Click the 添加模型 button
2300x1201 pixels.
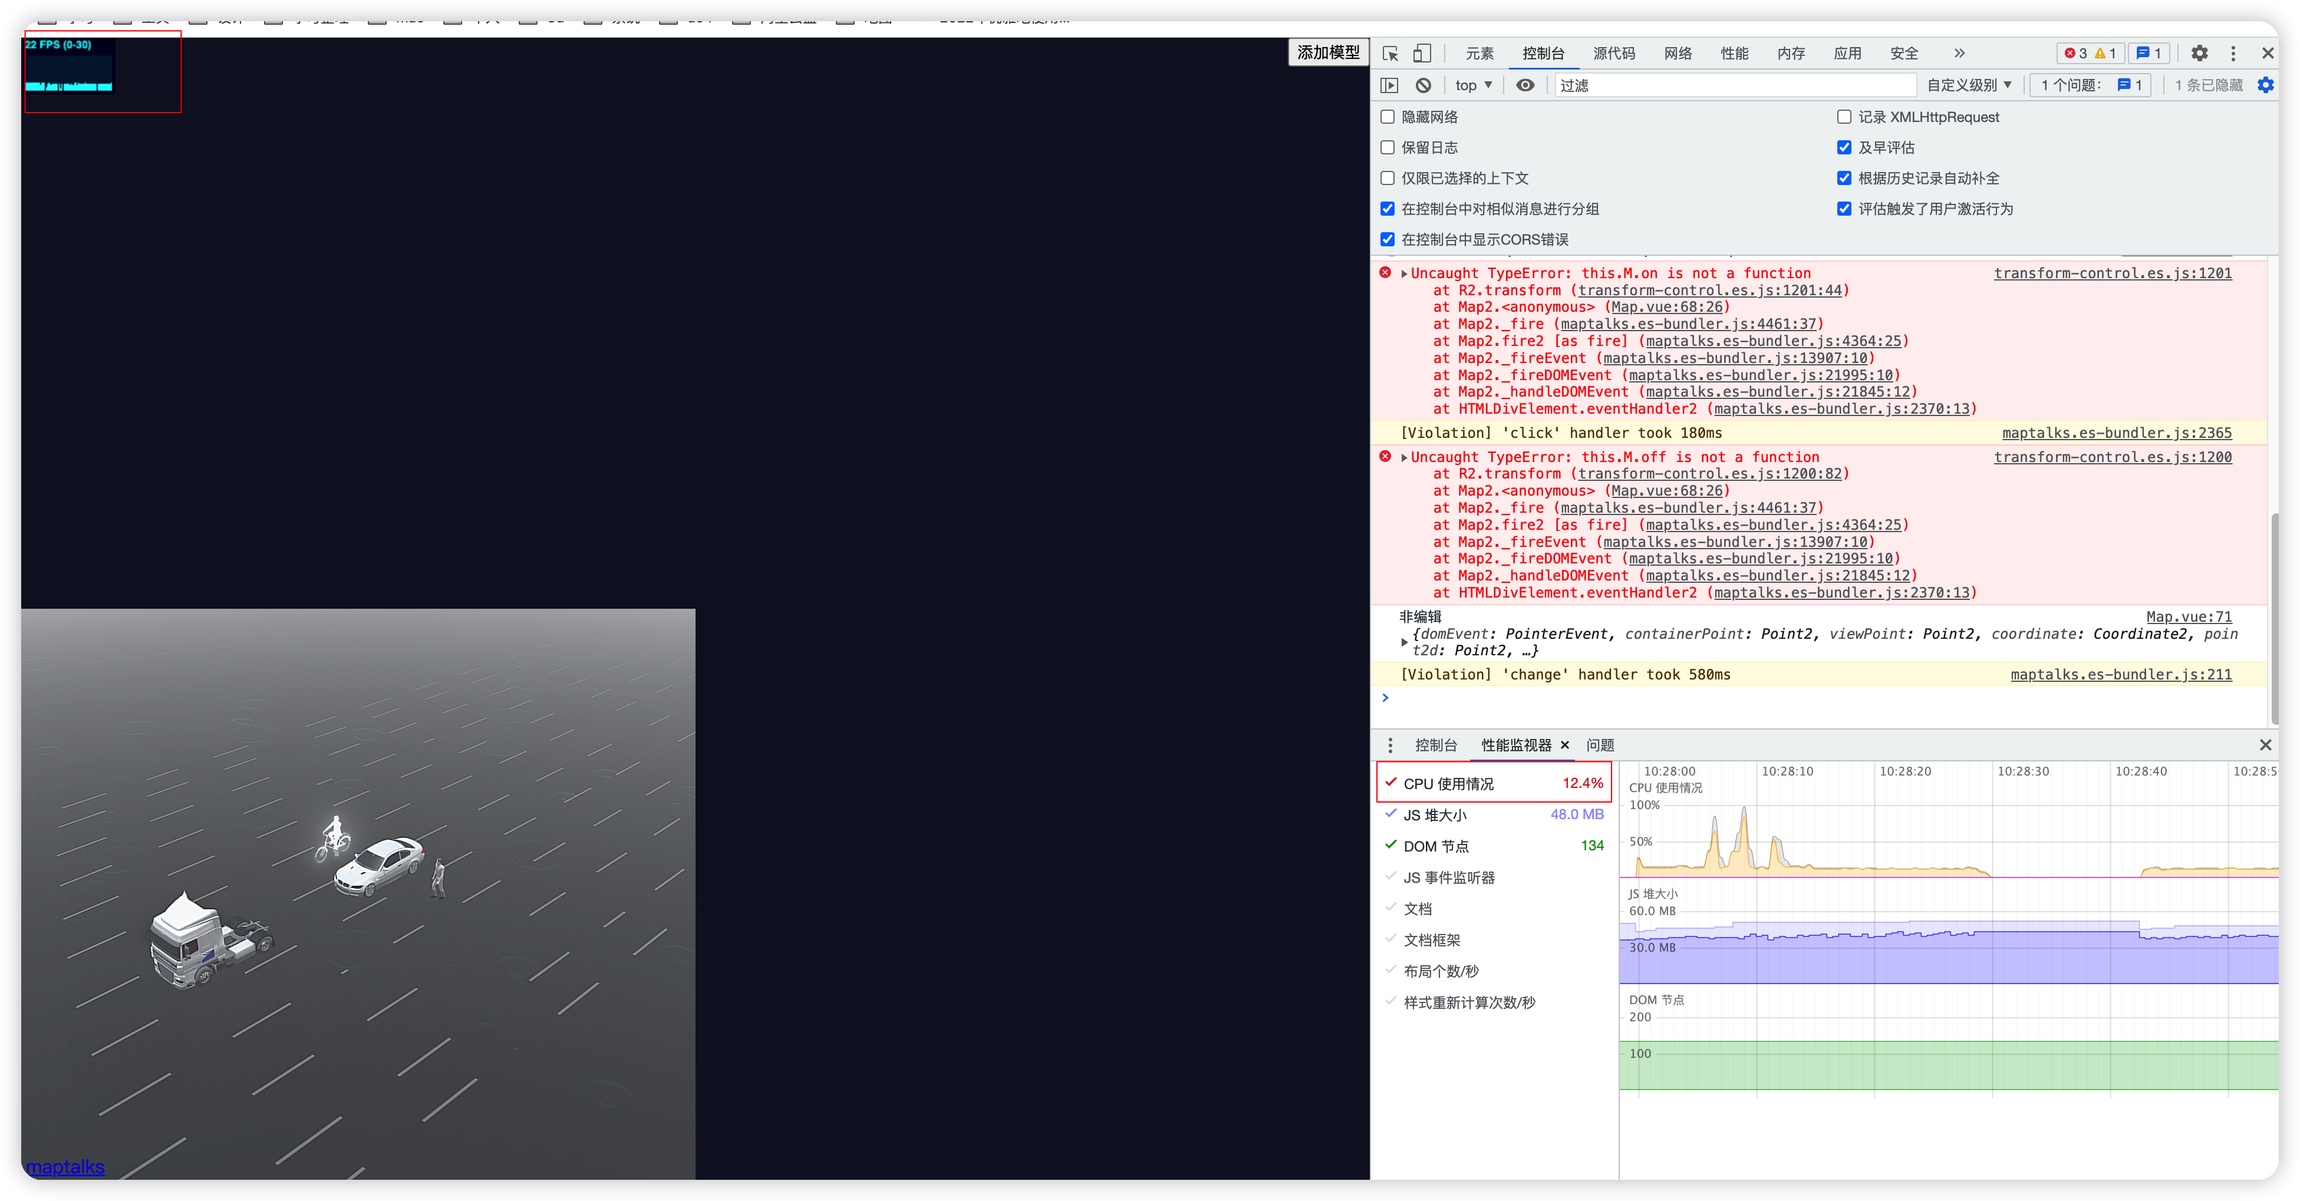coord(1327,52)
